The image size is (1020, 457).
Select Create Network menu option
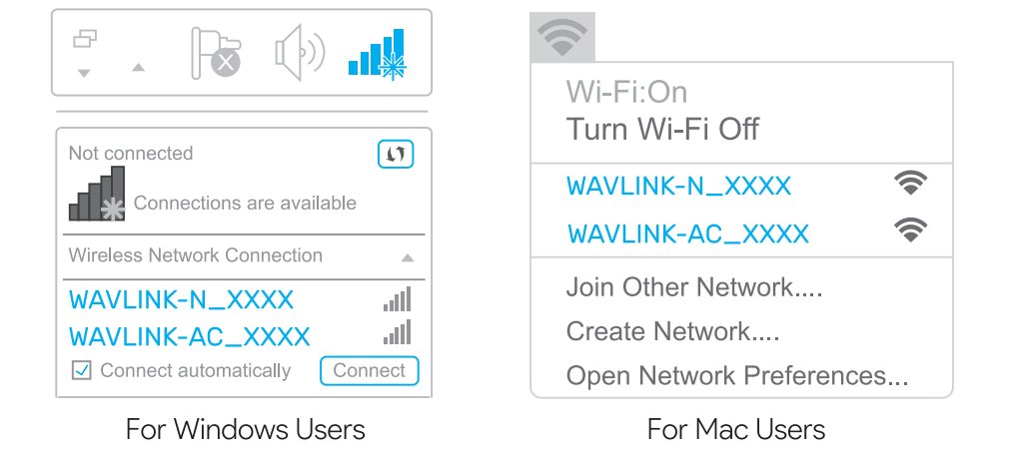coord(672,331)
